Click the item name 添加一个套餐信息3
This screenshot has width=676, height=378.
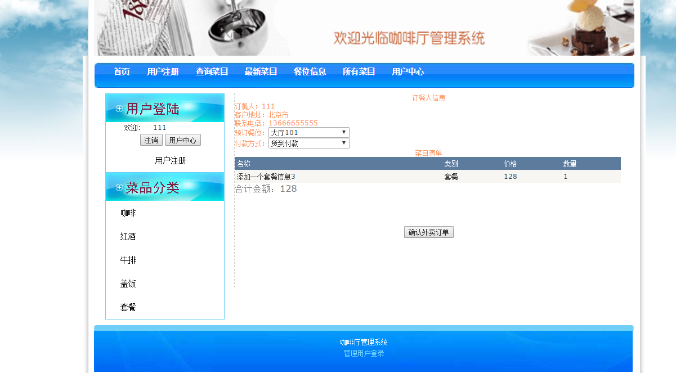tap(266, 177)
